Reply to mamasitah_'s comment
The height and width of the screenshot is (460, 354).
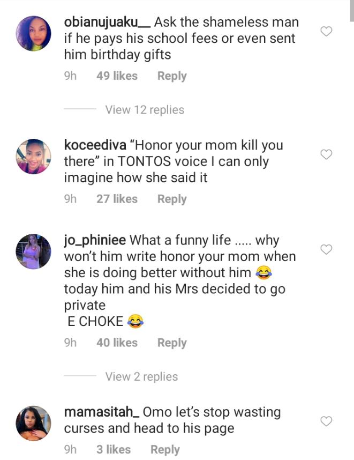point(165,449)
